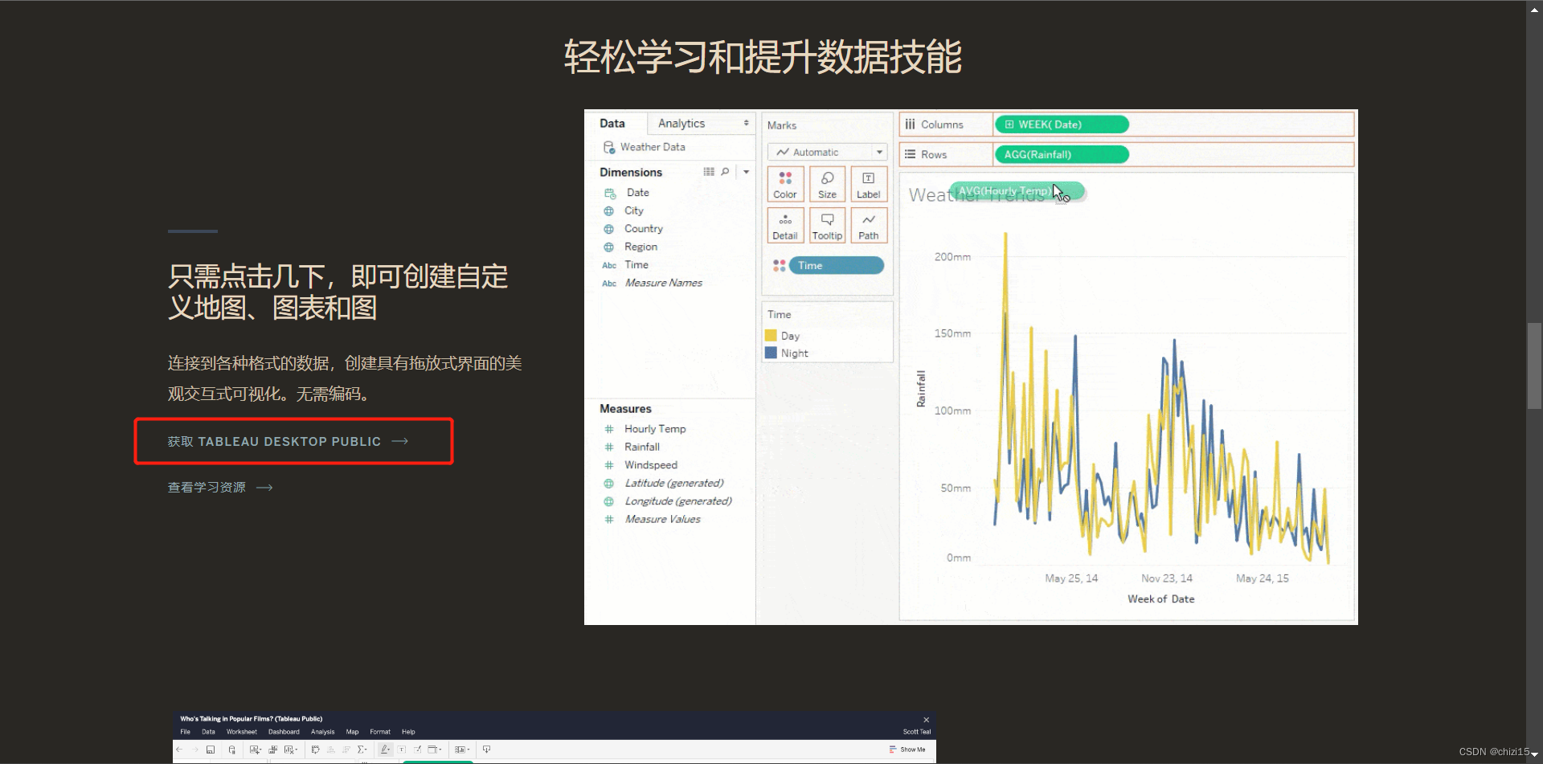This screenshot has width=1543, height=764.
Task: Open the Dashboard menu
Action: point(284,732)
